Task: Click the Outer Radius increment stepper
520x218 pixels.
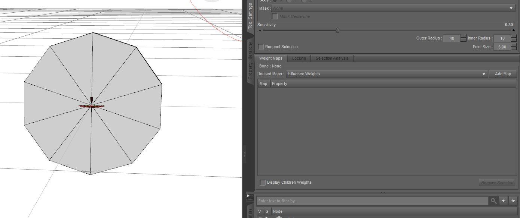Action: point(464,37)
